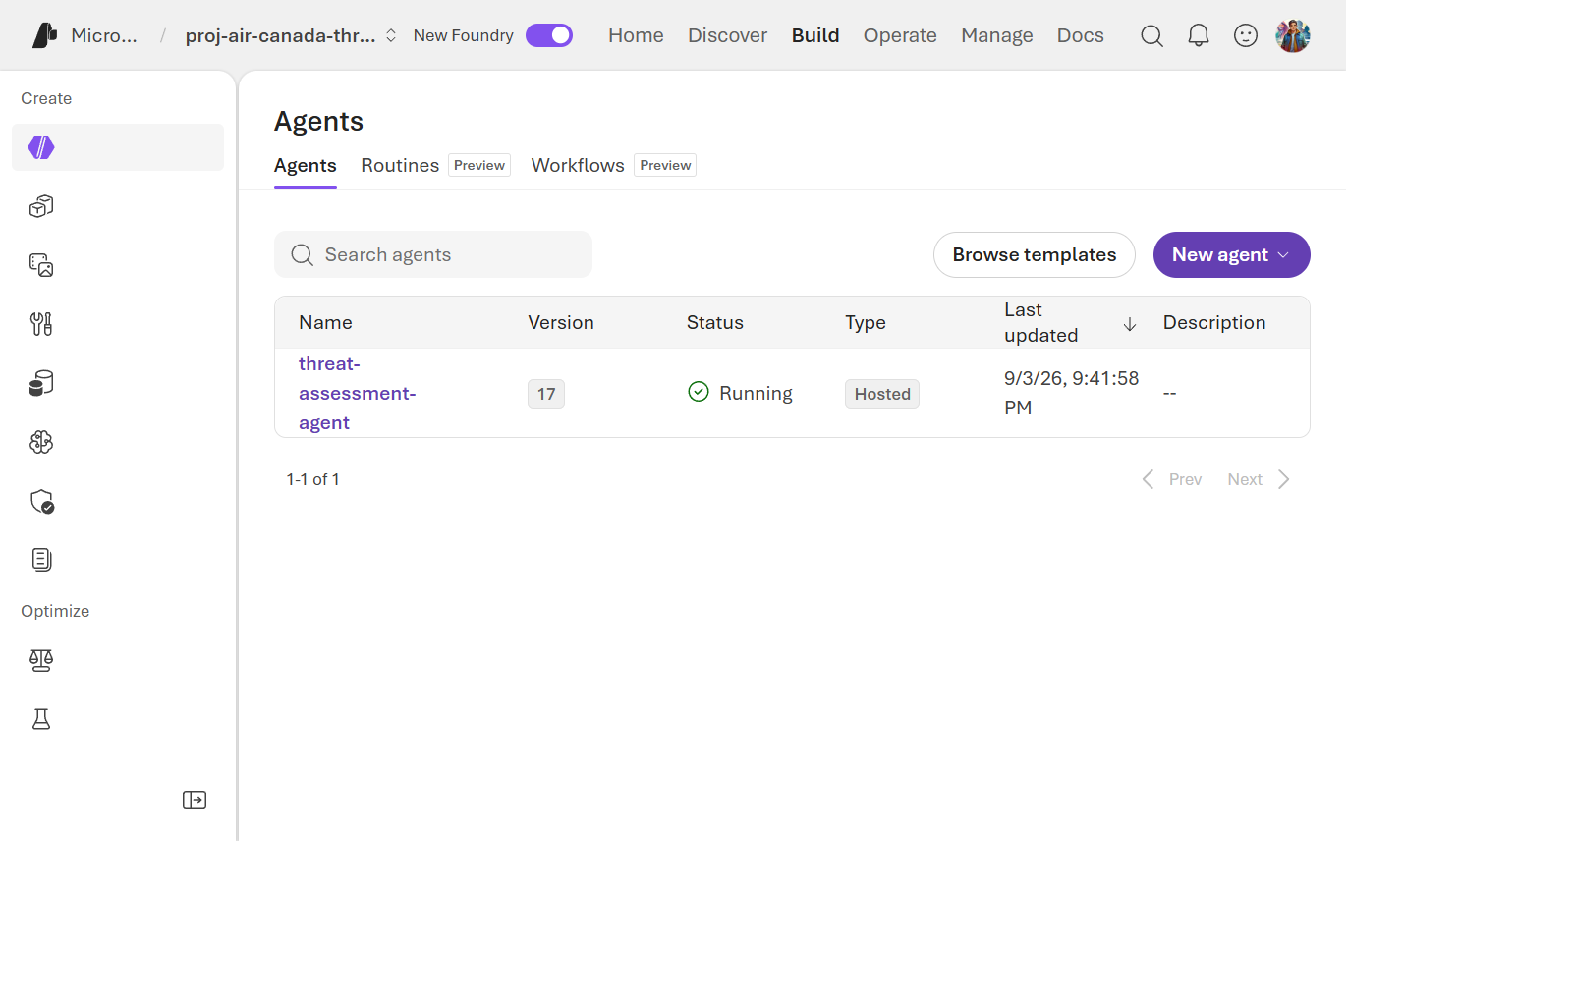The width and height of the screenshot is (1572, 982).
Task: Toggle the New Foundry switch
Action: pos(549,35)
